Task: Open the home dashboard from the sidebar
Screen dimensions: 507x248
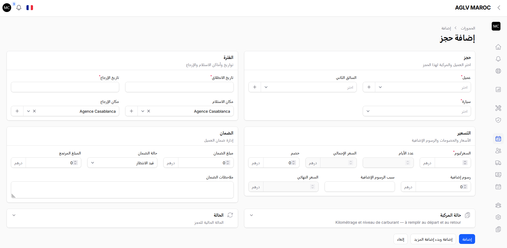Action: [x=498, y=47]
